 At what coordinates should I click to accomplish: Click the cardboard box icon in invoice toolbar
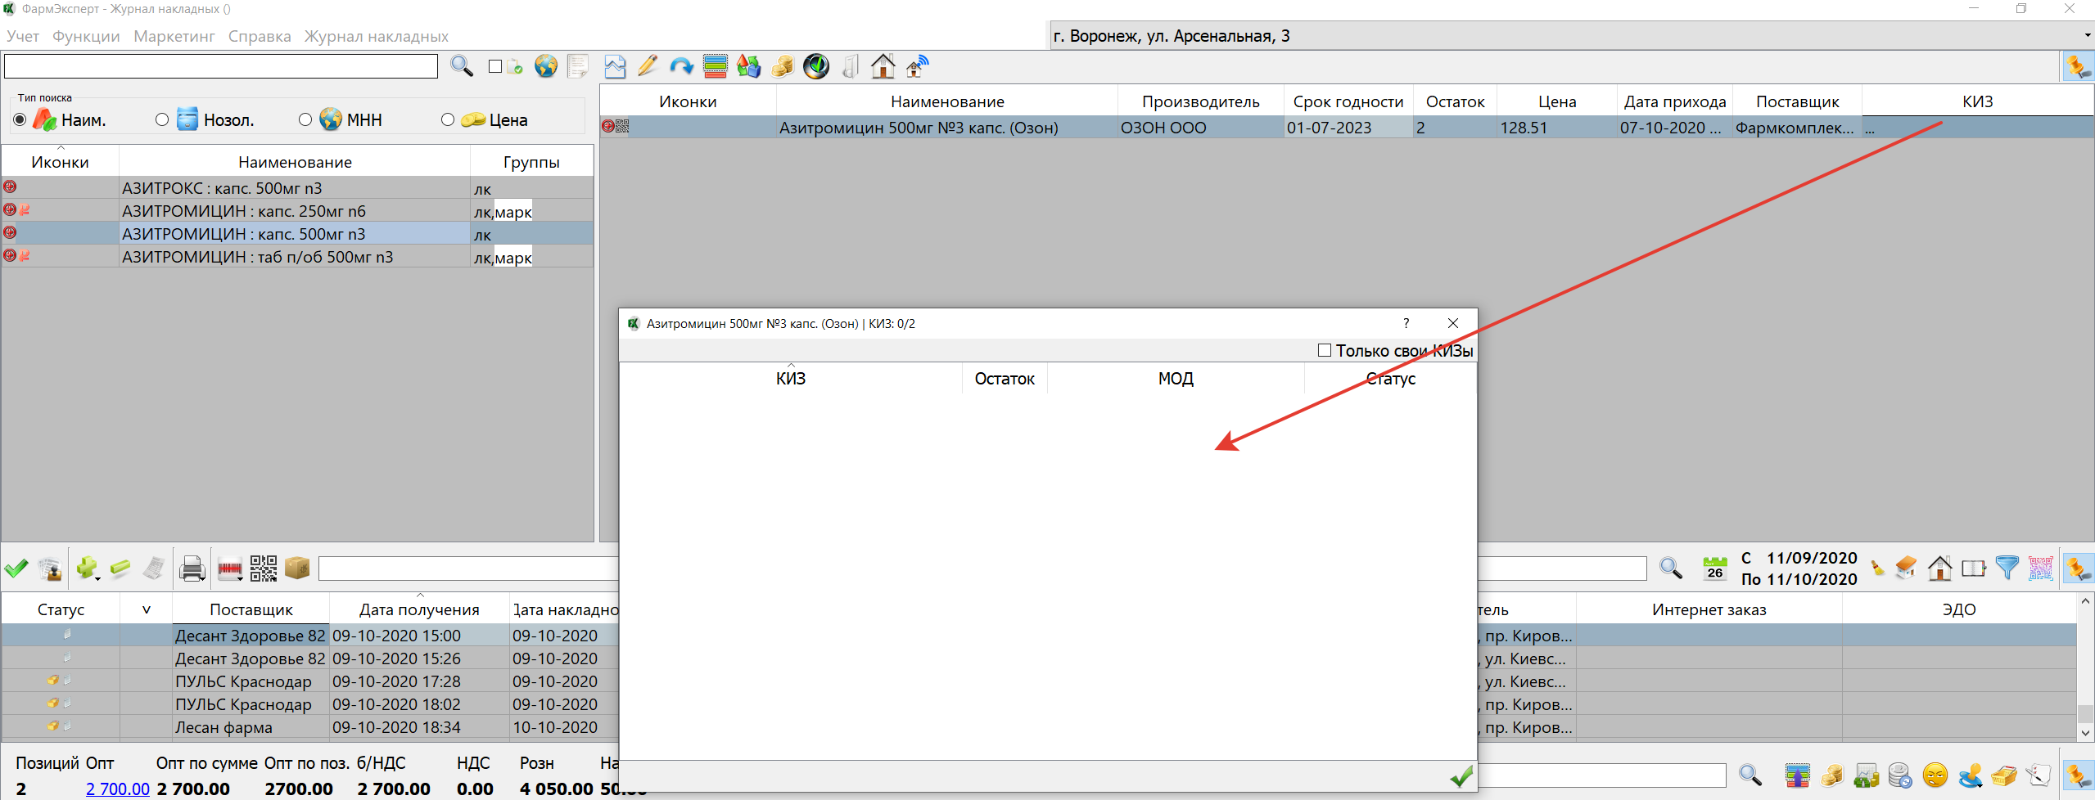click(297, 568)
